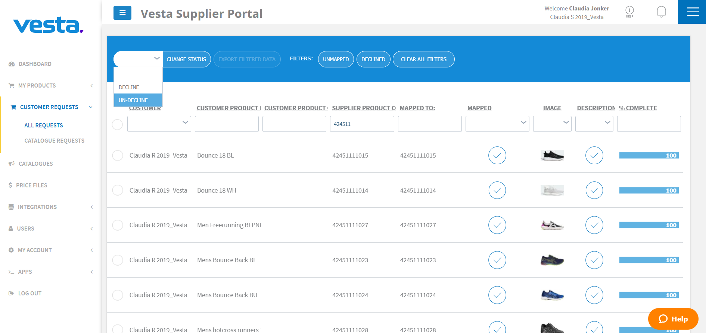Click progress bar for Mens Bounce Back BU
This screenshot has height=333, width=706.
(x=649, y=295)
